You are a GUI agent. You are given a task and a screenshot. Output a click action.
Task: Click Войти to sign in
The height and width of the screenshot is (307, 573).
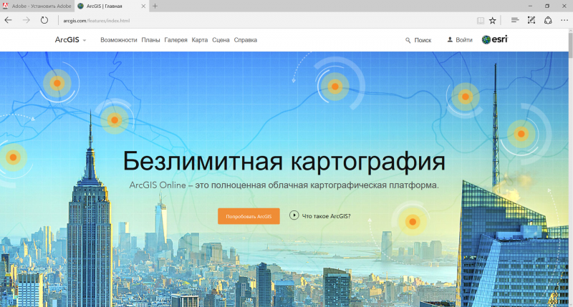(x=459, y=40)
